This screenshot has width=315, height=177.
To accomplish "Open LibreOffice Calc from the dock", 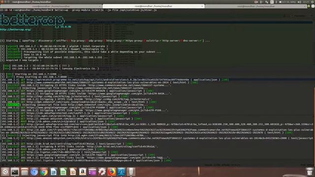I will click(63, 172).
